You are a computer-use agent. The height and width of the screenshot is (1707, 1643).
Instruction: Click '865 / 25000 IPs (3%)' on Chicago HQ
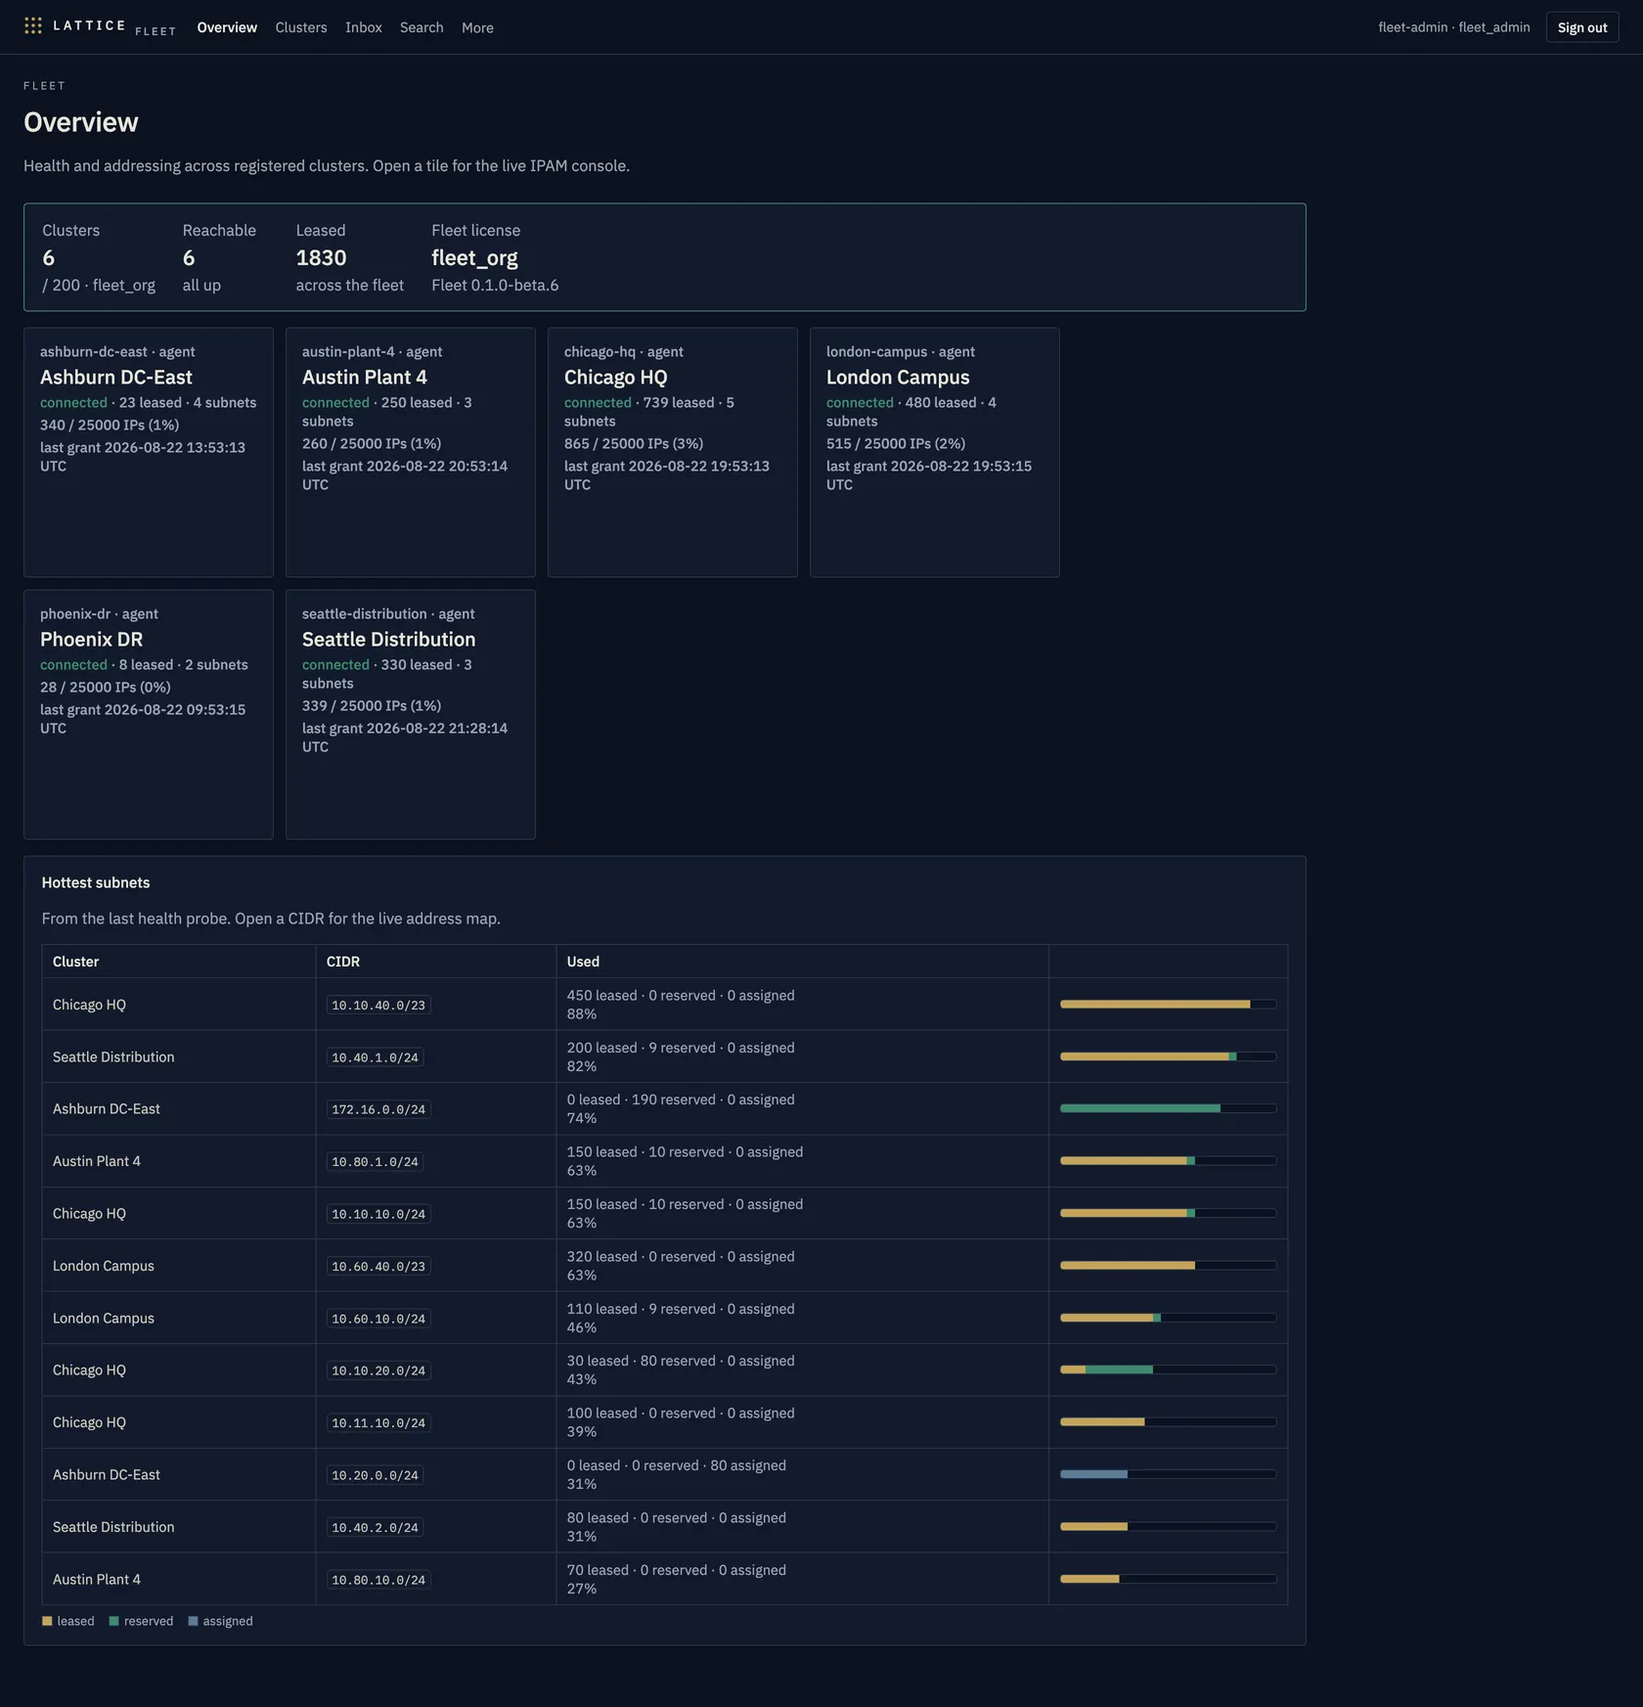coord(634,444)
